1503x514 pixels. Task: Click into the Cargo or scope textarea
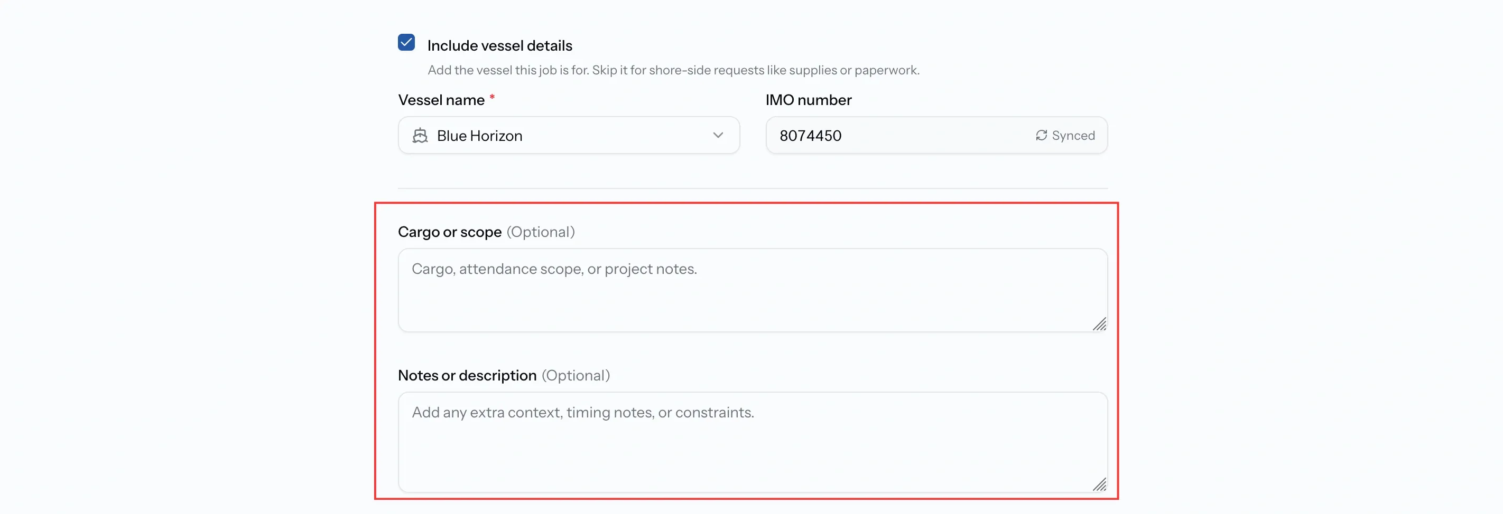[753, 290]
